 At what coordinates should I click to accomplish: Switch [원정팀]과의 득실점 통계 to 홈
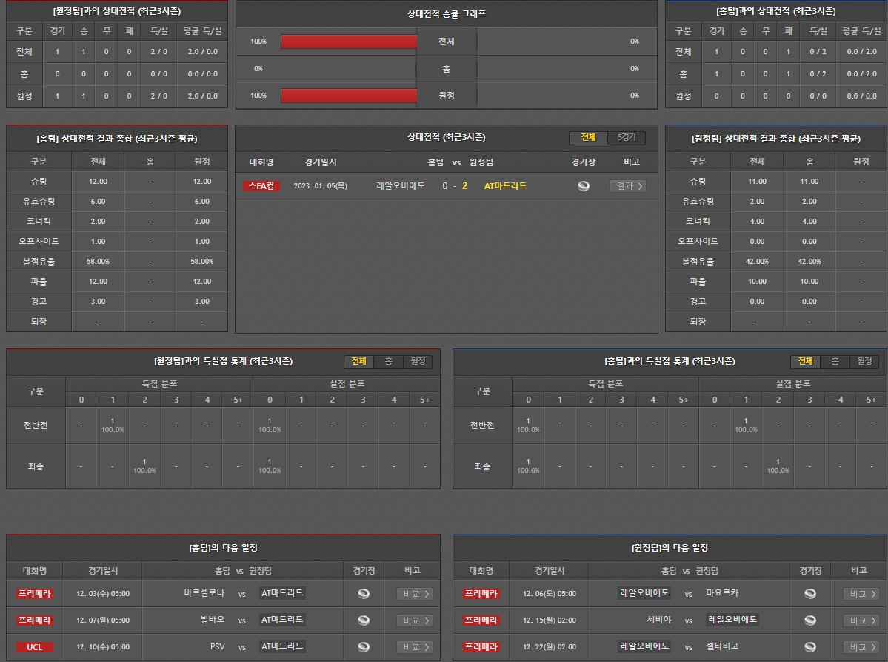click(388, 361)
